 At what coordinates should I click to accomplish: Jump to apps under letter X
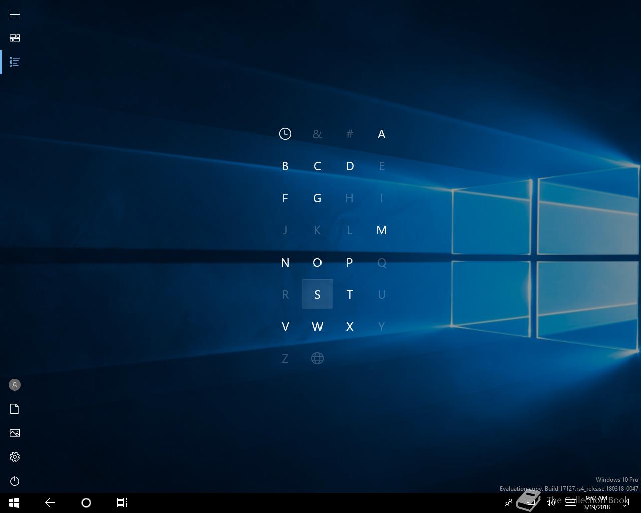350,326
